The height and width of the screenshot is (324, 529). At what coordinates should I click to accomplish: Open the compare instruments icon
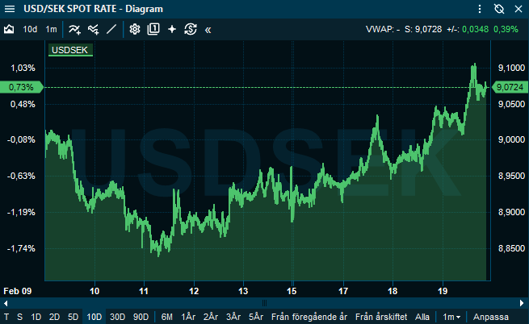click(93, 29)
